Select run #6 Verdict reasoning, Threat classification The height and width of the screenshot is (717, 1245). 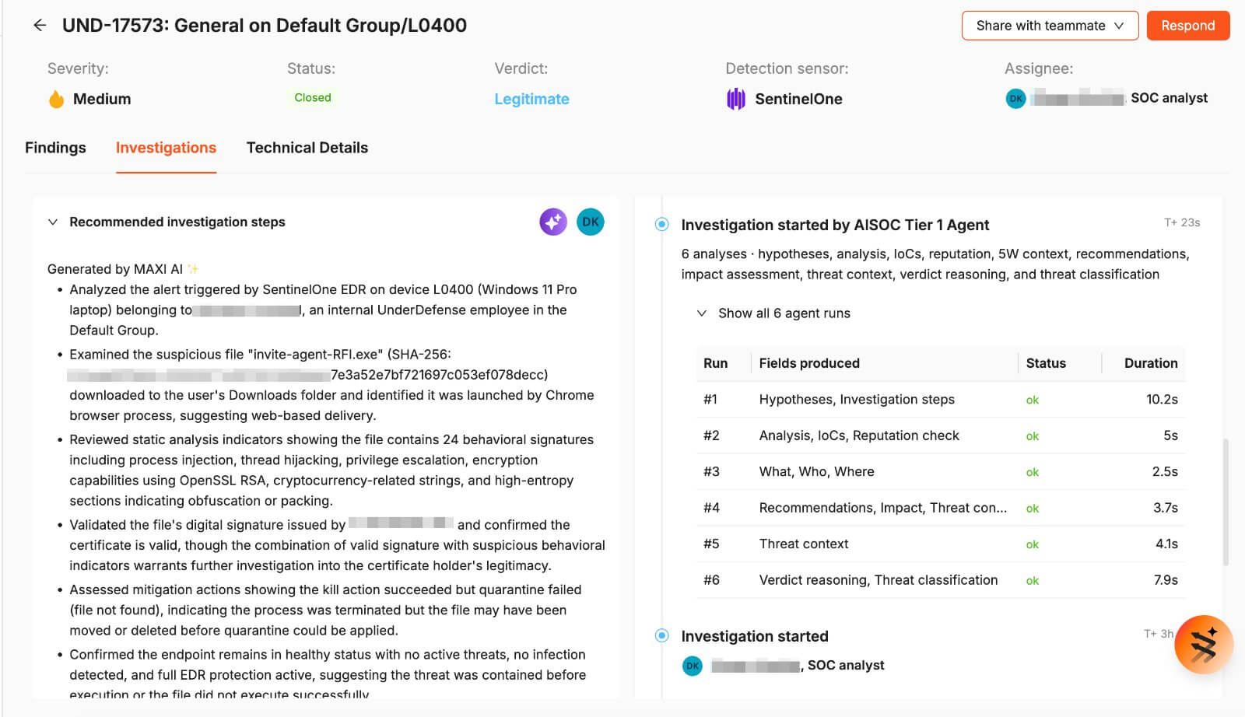point(940,580)
